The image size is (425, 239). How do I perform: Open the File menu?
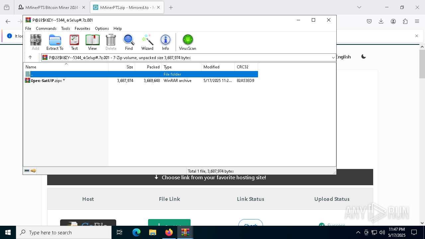[28, 29]
